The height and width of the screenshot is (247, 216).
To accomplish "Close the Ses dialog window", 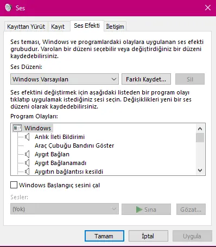I will tap(208, 8).
